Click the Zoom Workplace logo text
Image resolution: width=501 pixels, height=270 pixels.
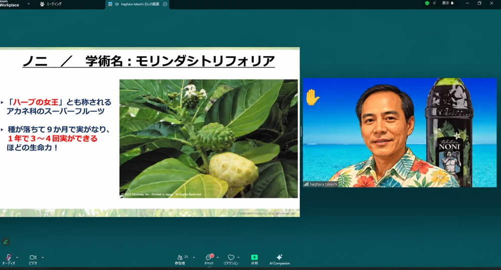point(9,4)
